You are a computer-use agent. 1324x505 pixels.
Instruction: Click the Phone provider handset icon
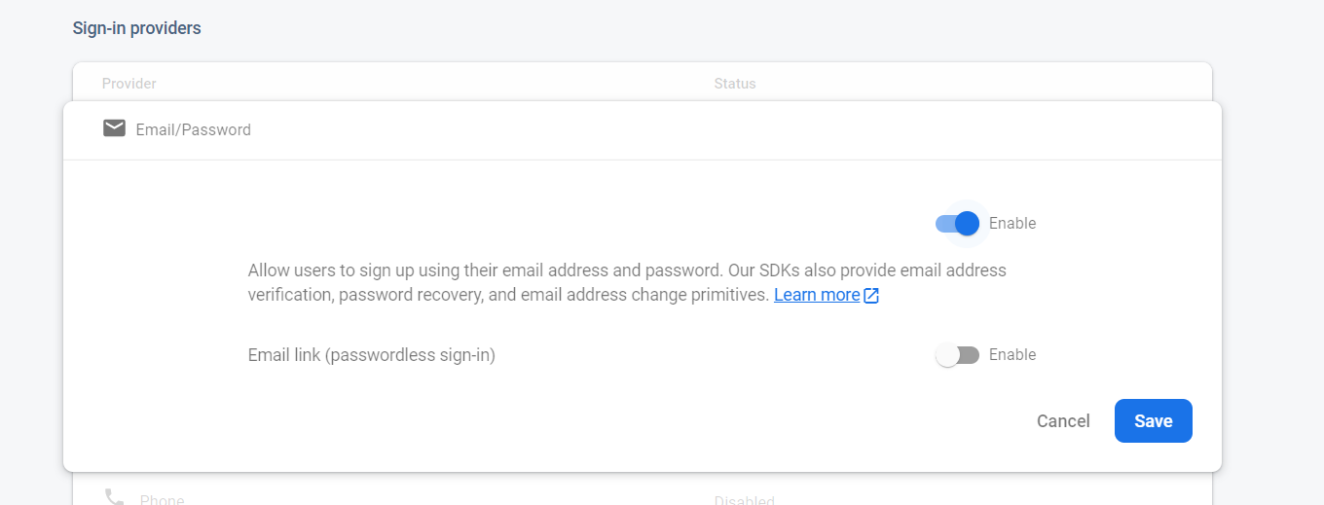114,497
